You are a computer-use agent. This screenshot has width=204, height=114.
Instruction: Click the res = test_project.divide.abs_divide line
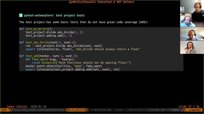pos(64,46)
